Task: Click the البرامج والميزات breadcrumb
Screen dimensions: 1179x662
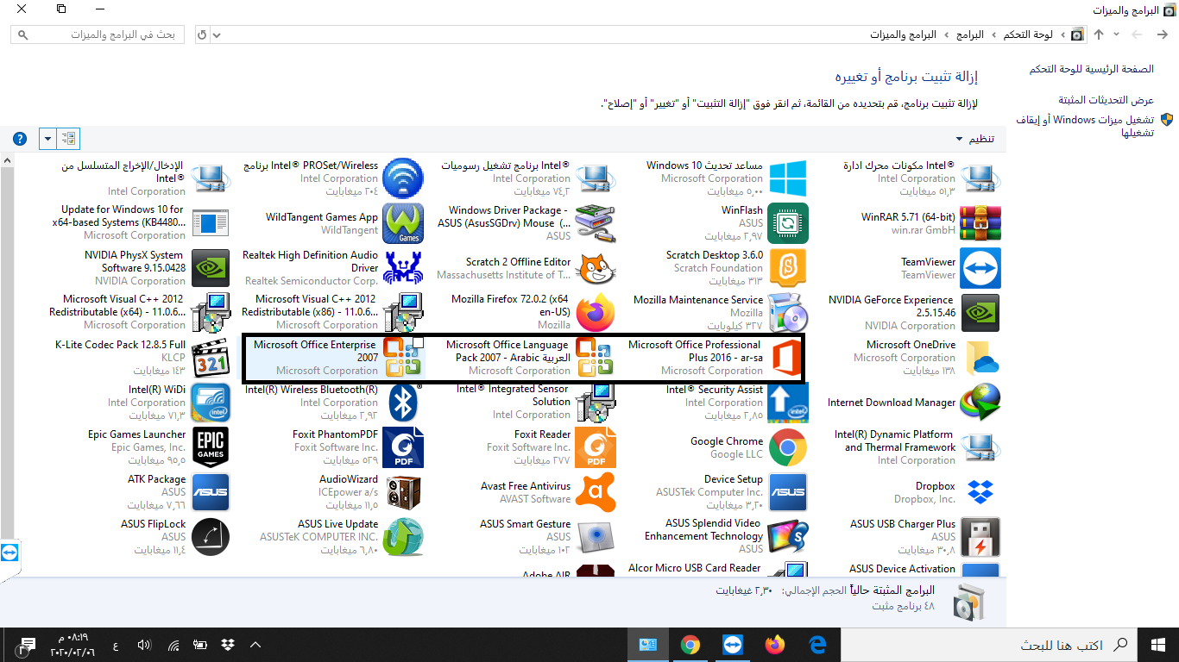Action: [x=903, y=34]
